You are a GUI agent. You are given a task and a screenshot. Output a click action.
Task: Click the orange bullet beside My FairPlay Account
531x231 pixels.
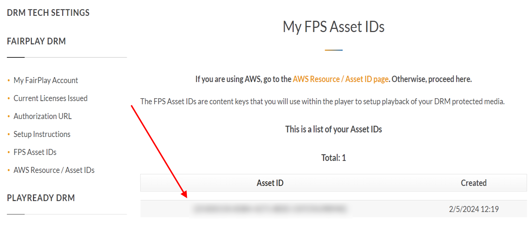click(x=9, y=81)
